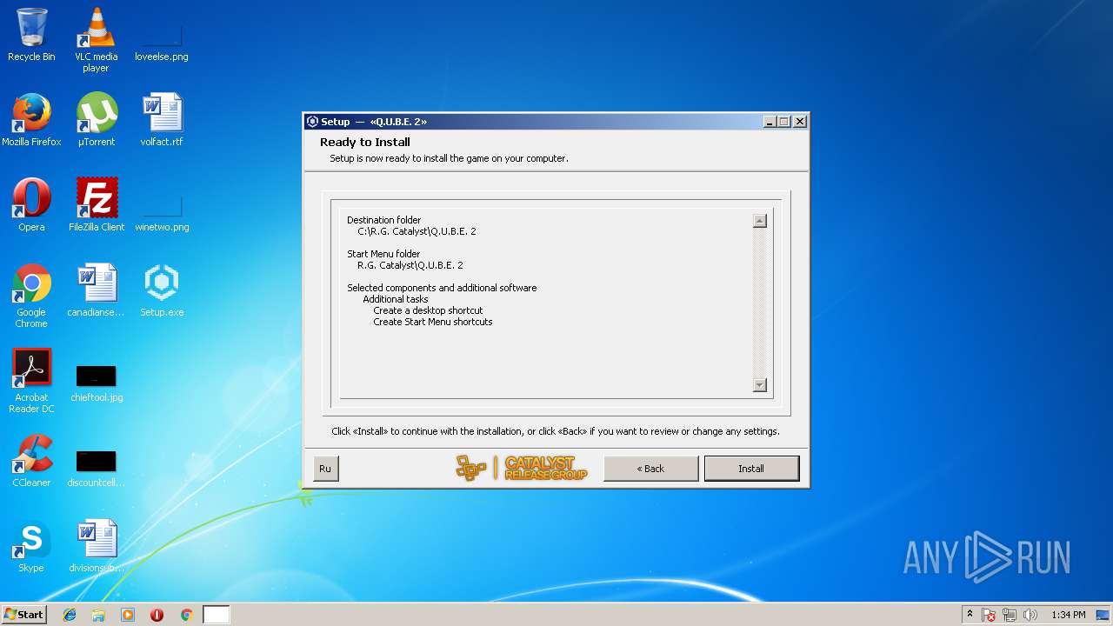The height and width of the screenshot is (626, 1113).
Task: Click the Install button
Action: click(x=751, y=469)
